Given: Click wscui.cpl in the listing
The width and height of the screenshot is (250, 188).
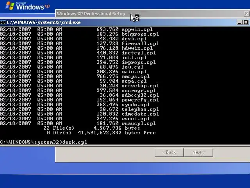Looking at the screenshot, I should [x=136, y=119].
